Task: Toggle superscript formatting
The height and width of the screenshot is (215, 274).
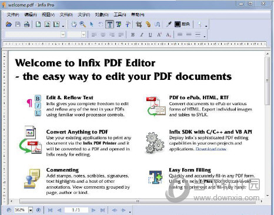Action: pos(159,35)
